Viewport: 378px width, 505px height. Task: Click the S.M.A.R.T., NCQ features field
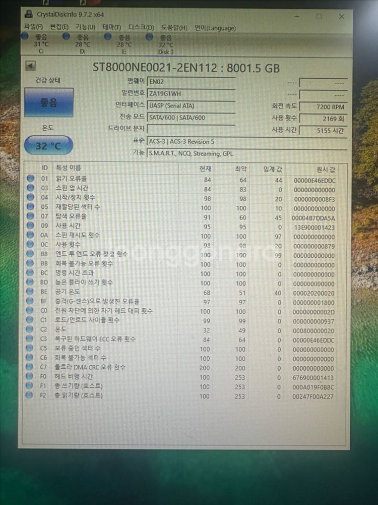coord(247,154)
